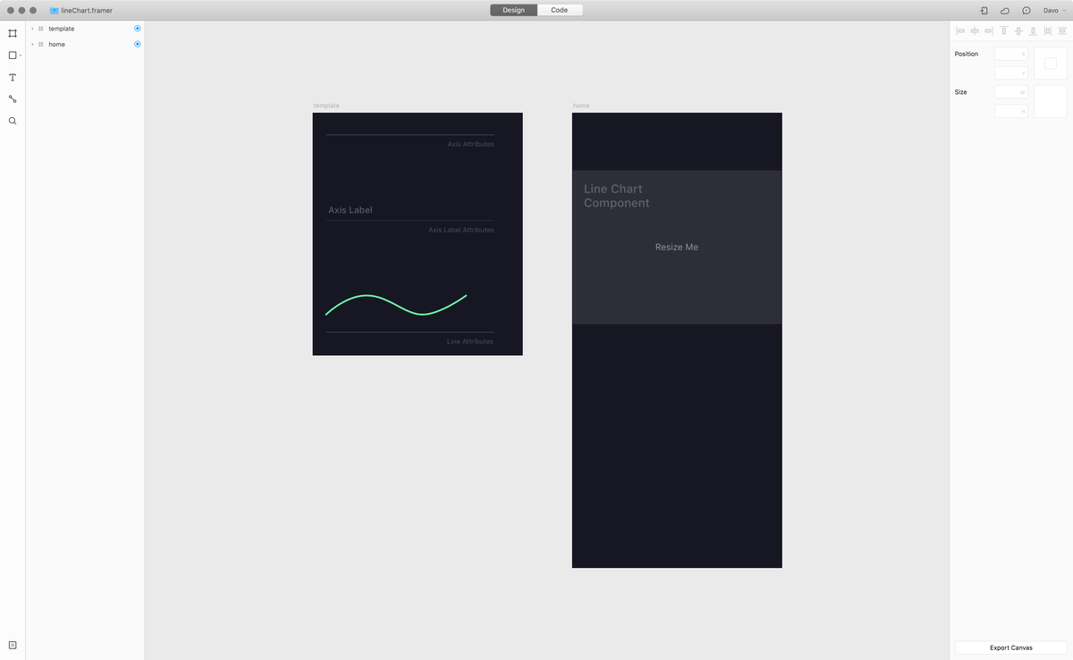
Task: Click the Size W input field
Action: 1011,92
